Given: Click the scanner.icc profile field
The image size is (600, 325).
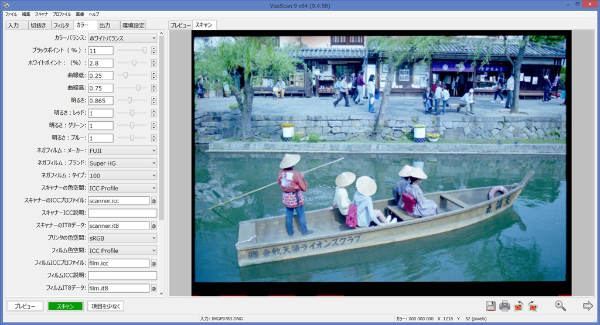Looking at the screenshot, I should coord(118,201).
